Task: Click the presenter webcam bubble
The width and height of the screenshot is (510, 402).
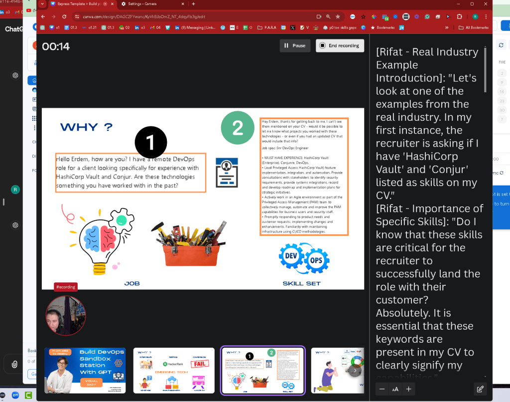Action: (66, 315)
